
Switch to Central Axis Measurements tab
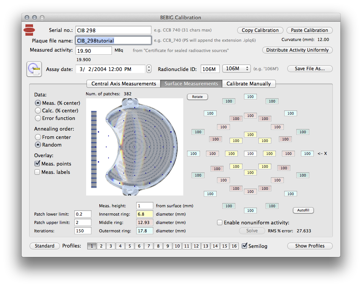coord(123,84)
